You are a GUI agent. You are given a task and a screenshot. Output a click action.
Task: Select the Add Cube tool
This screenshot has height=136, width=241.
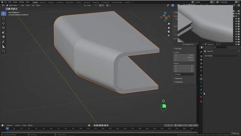coord(3,51)
